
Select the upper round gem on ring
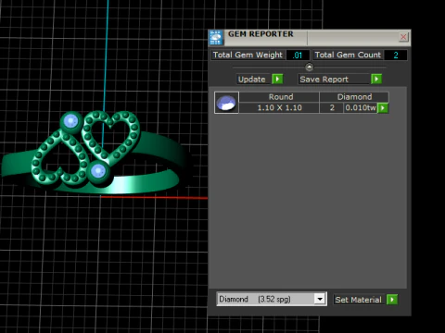click(x=71, y=120)
